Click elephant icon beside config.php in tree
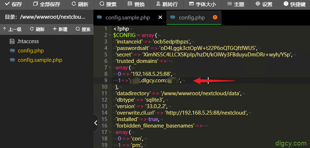The height and width of the screenshot is (148, 310). 12,51
